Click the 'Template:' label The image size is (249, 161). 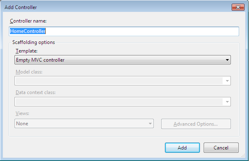click(x=26, y=51)
